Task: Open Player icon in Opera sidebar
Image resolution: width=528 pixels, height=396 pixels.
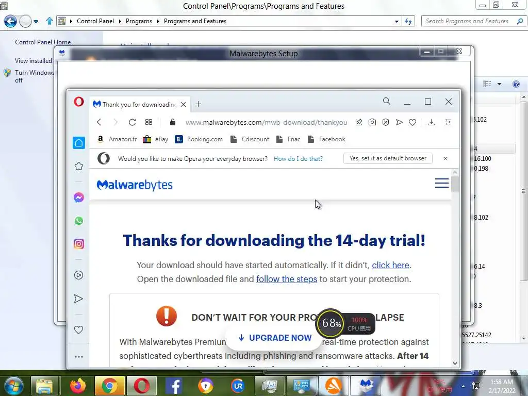Action: click(78, 275)
